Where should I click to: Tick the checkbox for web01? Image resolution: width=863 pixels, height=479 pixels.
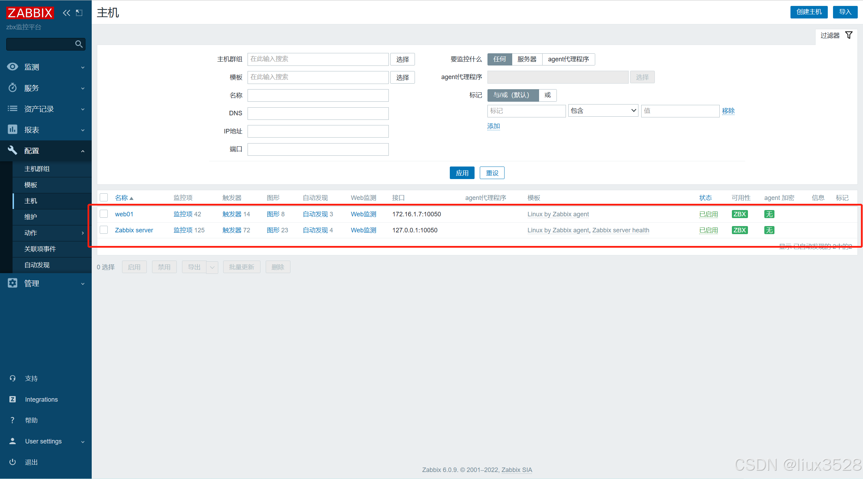click(104, 214)
